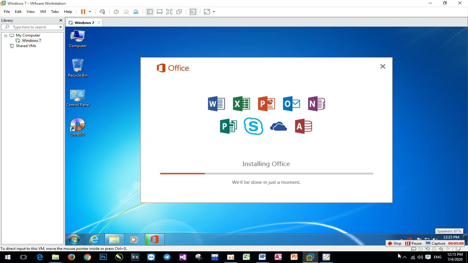Click the host speaker volume tray icon
468x263 pixels.
(x=420, y=257)
